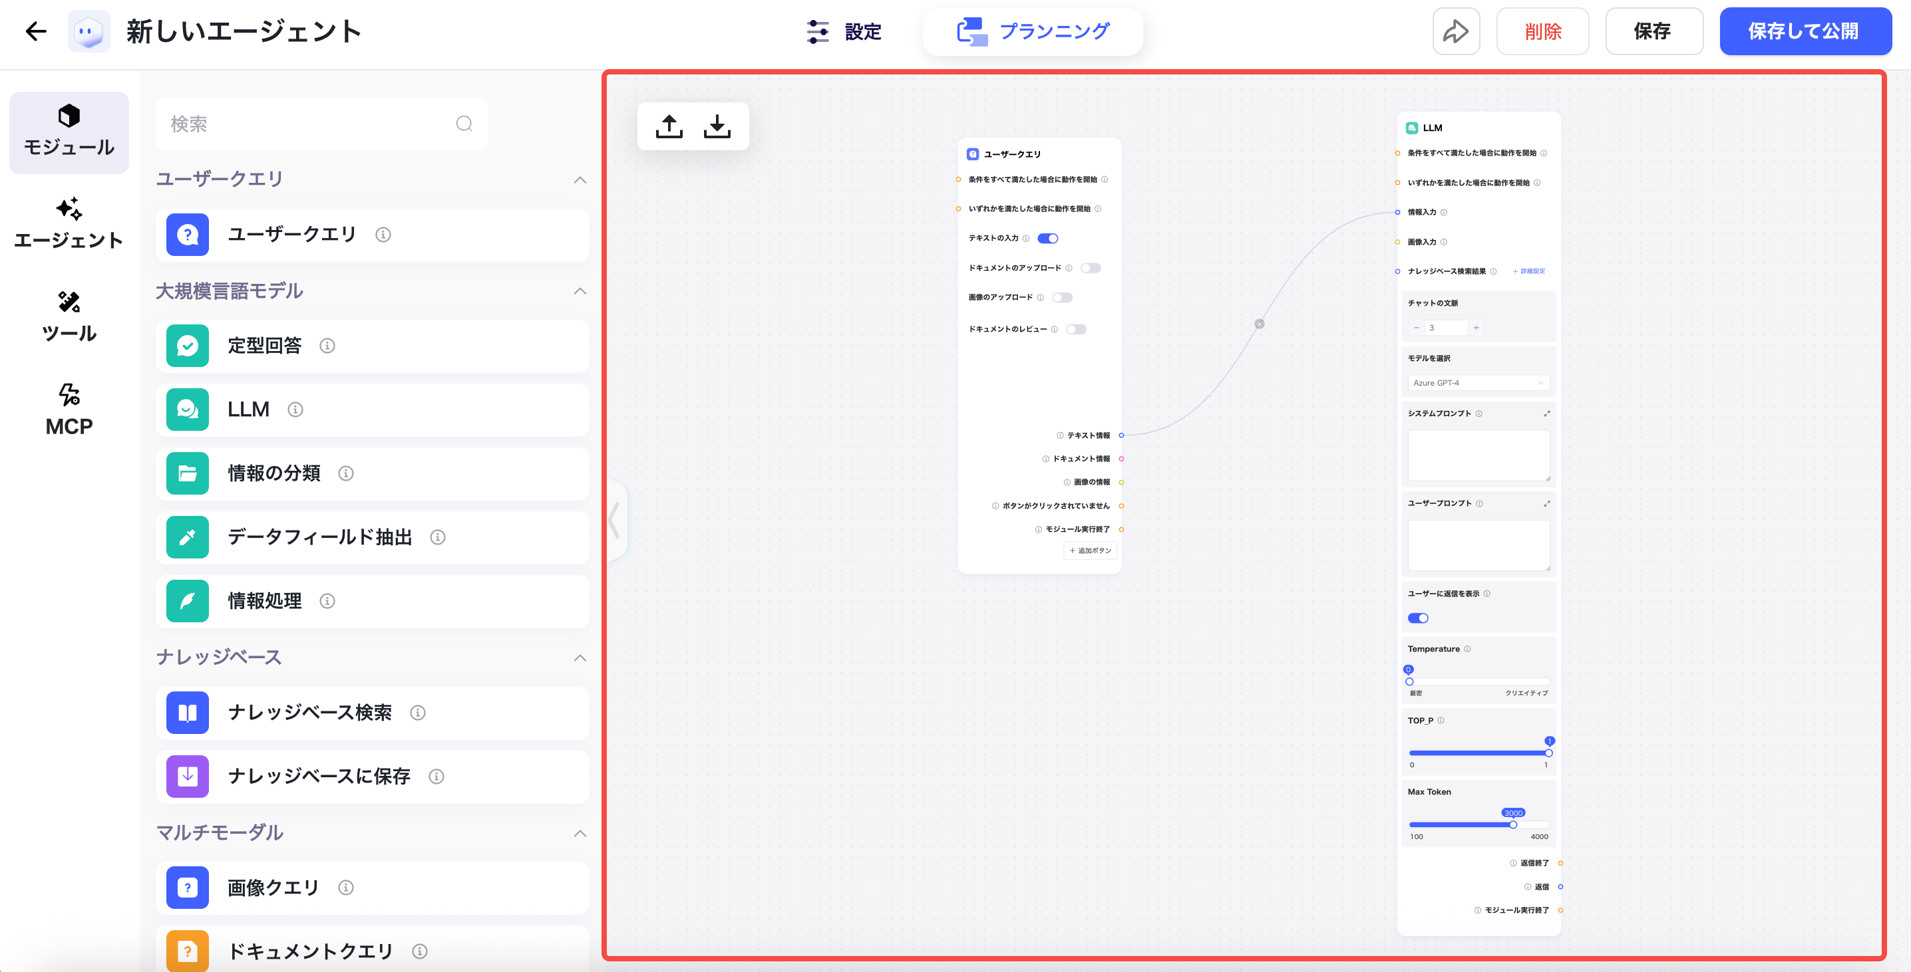1911x972 pixels.
Task: Collapse the ナレッジベース section
Action: (580, 658)
